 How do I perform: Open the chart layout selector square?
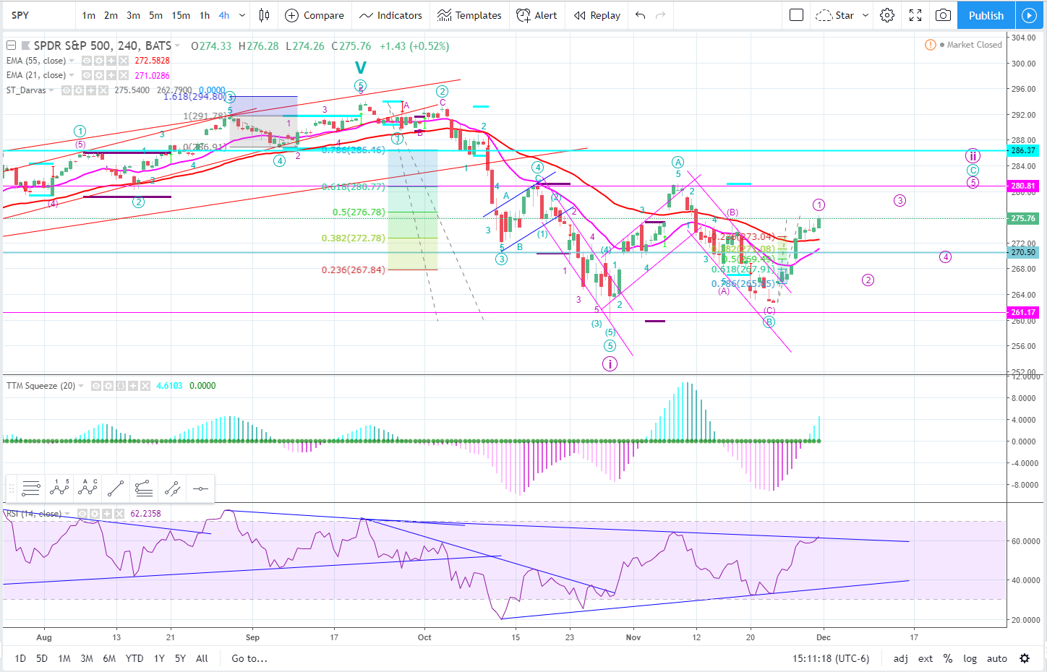click(796, 15)
